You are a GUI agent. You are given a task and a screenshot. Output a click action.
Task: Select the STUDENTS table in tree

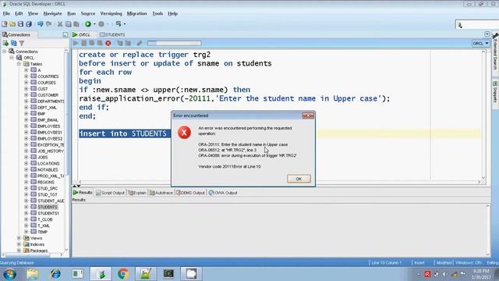47,207
